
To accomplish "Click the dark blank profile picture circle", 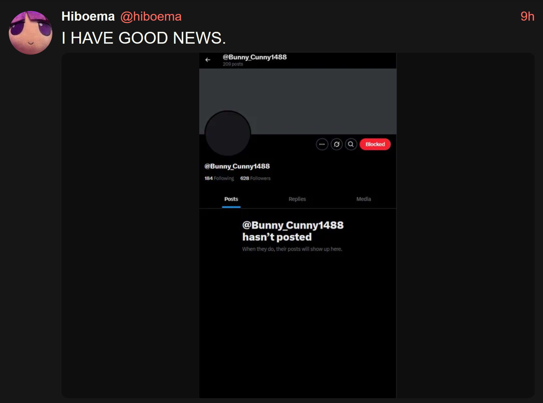I will tap(228, 133).
